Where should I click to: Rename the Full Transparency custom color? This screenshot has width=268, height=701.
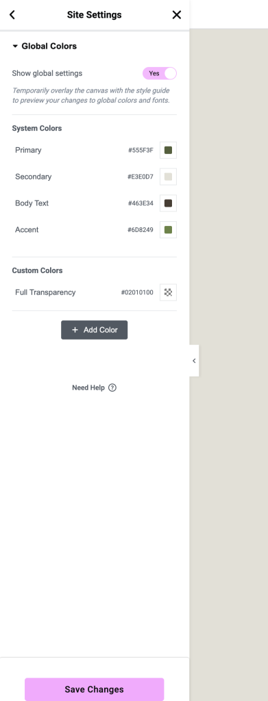pos(45,292)
